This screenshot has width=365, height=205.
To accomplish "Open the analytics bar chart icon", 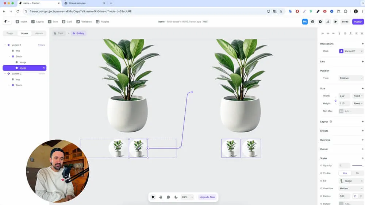I will click(328, 22).
